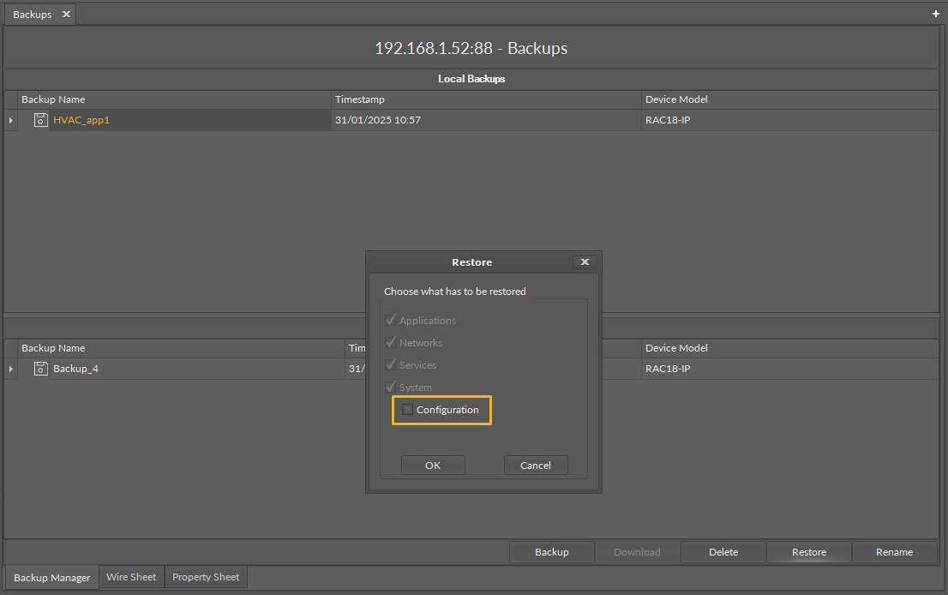Close the Backups tab with its X icon

click(x=66, y=15)
